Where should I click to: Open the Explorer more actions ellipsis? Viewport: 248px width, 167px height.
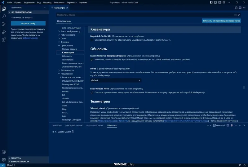coord(45,8)
